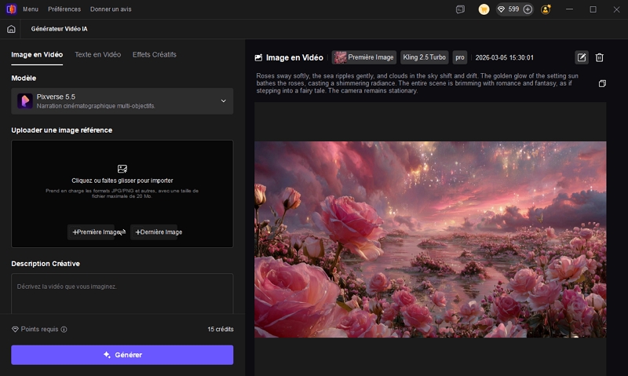Click the Description Créative text field
The width and height of the screenshot is (628, 376).
[122, 294]
